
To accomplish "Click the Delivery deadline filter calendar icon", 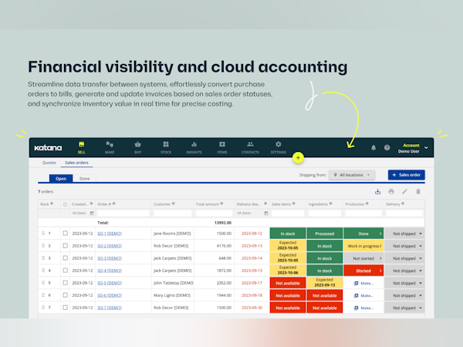I will [x=266, y=213].
